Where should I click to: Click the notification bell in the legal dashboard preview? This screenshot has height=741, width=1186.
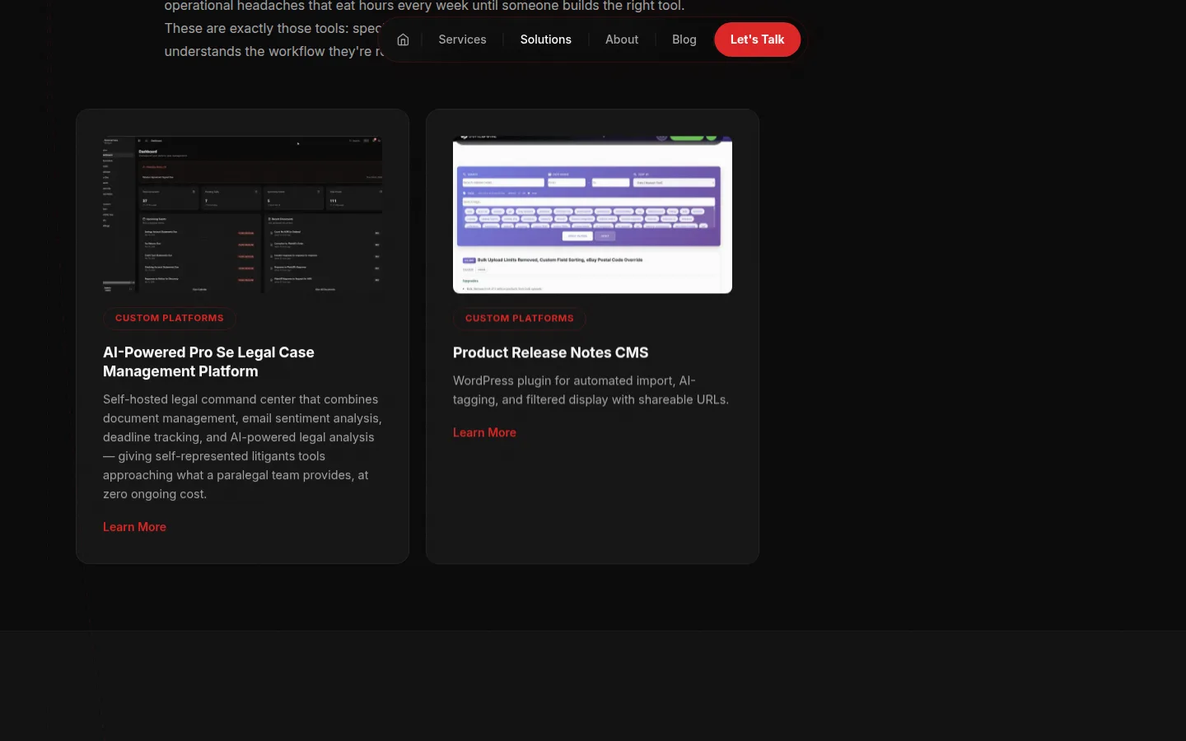pyautogui.click(x=374, y=141)
